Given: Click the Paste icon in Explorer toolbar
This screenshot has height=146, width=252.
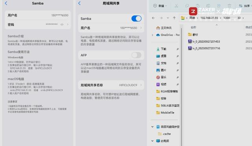Looking at the screenshot, I should [198, 6].
